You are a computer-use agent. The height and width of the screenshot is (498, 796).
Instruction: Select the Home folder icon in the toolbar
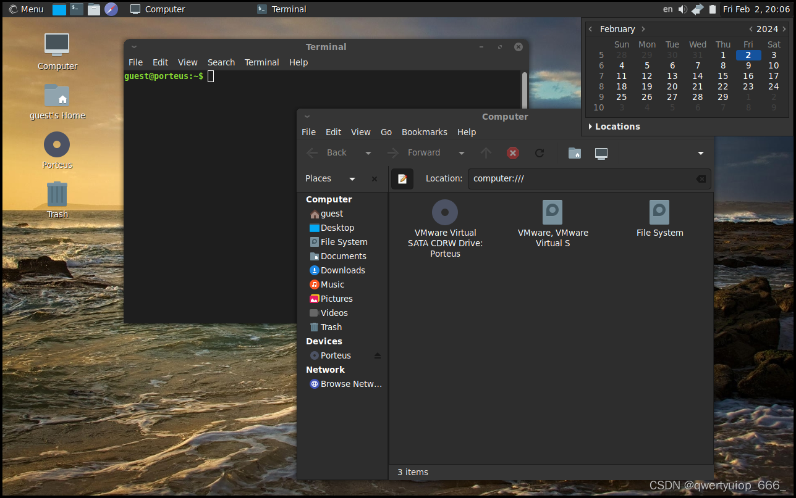pyautogui.click(x=574, y=152)
